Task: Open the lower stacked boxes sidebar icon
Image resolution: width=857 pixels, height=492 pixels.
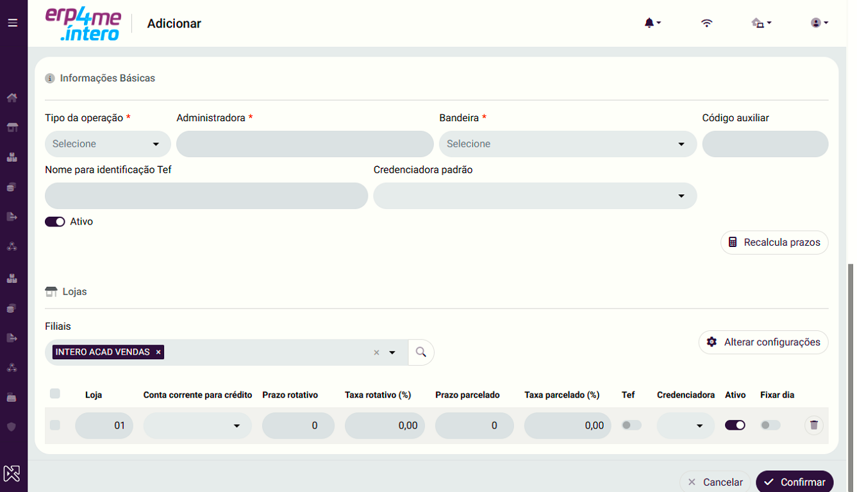Action: pyautogui.click(x=12, y=278)
